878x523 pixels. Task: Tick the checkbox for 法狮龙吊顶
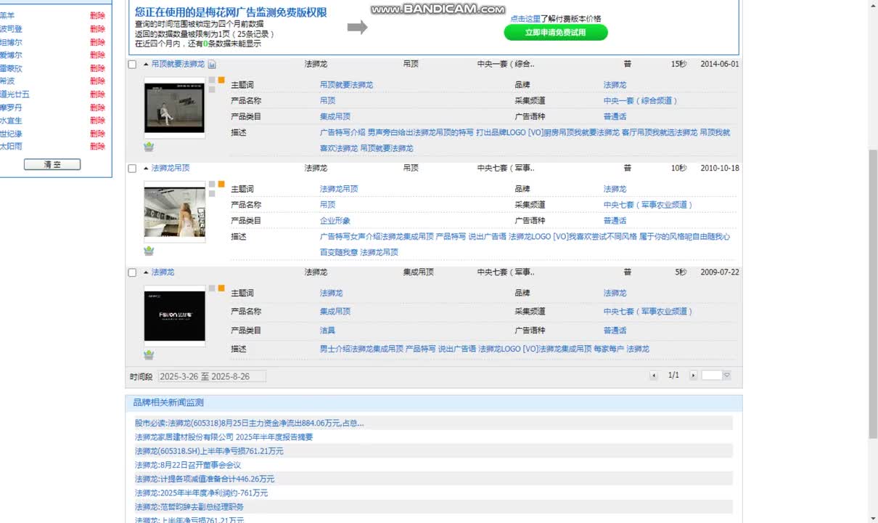(x=132, y=169)
